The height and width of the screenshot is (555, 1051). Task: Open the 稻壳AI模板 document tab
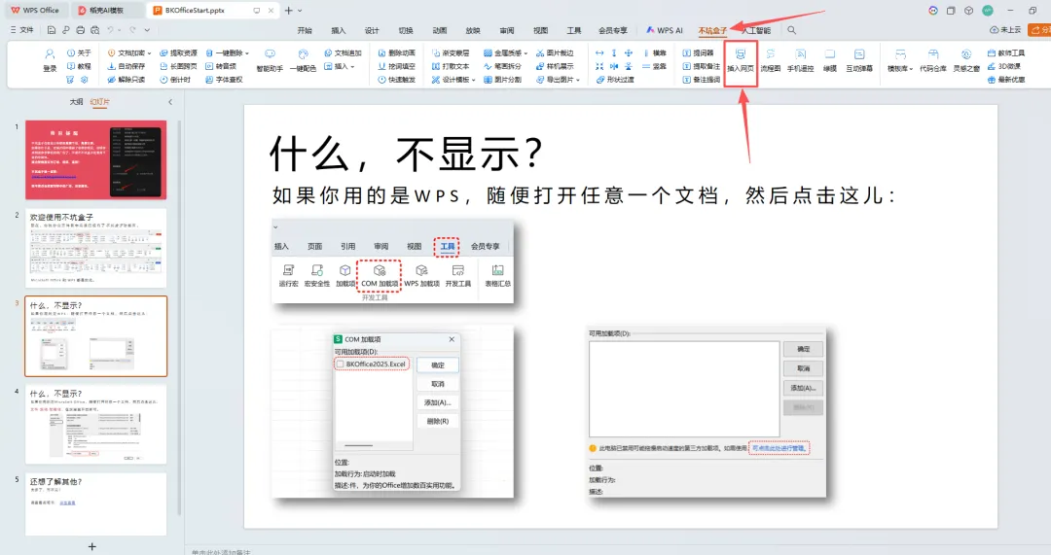106,10
